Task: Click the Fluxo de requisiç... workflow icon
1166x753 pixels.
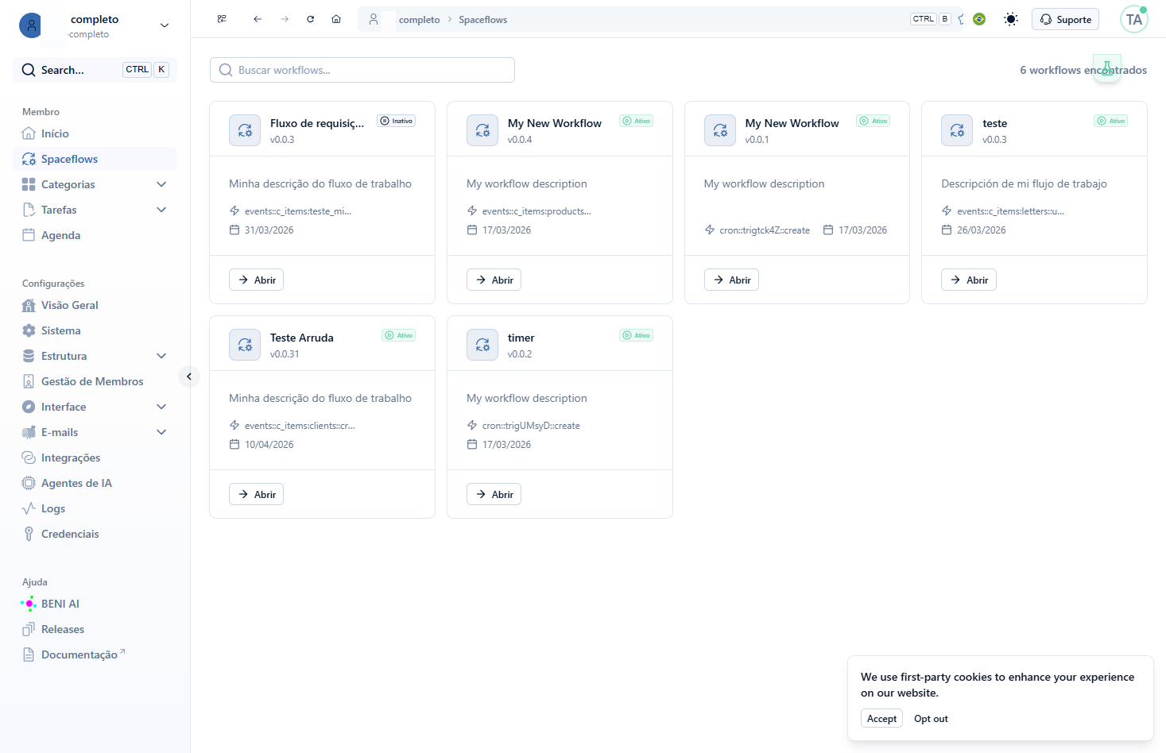Action: point(245,130)
